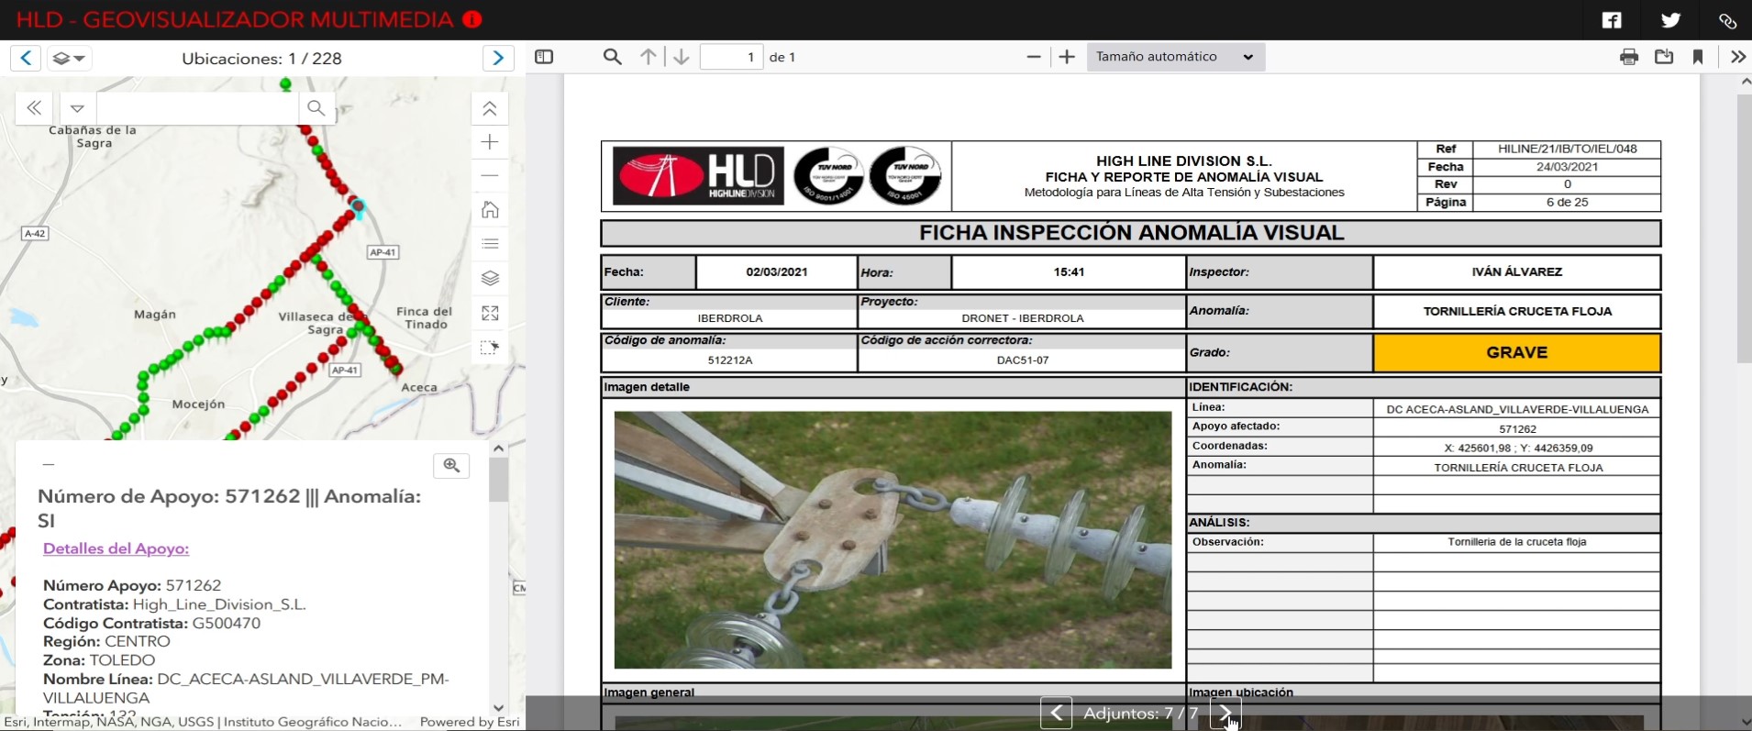This screenshot has width=1752, height=731.
Task: Open the PDF find search tool
Action: (x=612, y=57)
